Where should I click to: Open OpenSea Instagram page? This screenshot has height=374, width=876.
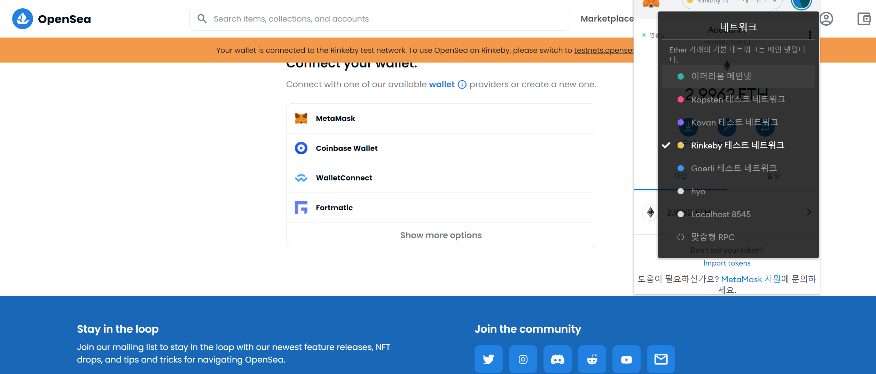coord(523,359)
